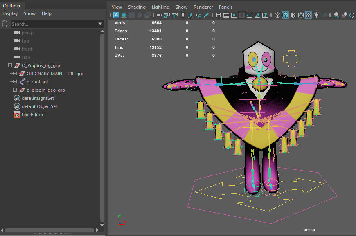Expand the ORDINARY_MAIN_CTRL_grp node
The height and width of the screenshot is (236, 356).
click(15, 74)
